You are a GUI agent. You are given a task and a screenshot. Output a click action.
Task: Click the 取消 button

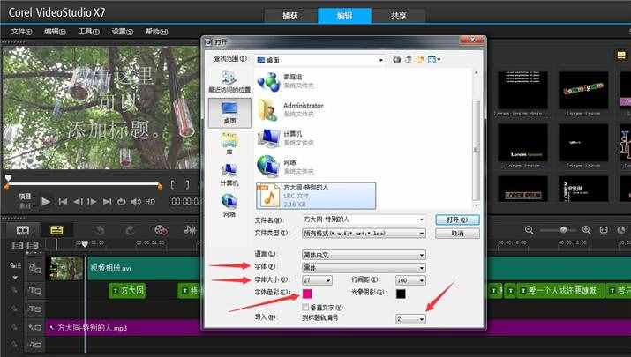(x=457, y=234)
